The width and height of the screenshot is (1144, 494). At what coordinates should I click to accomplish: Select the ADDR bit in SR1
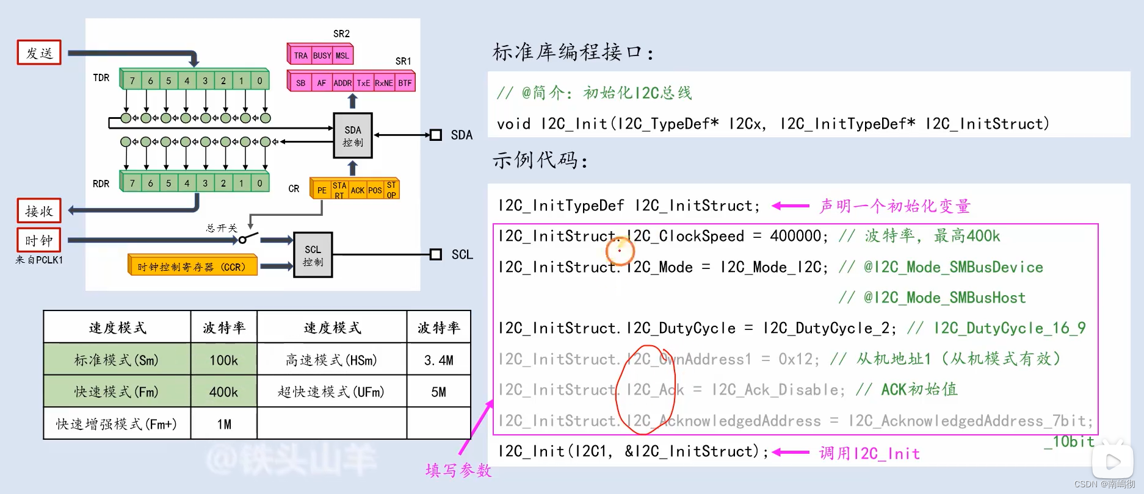[342, 83]
